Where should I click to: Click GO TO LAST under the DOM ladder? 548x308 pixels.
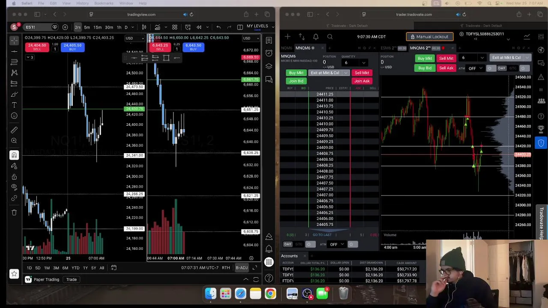(322, 235)
